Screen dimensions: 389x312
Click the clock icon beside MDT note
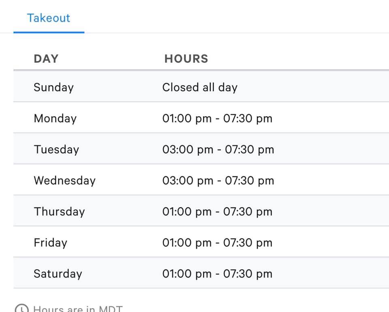pyautogui.click(x=22, y=308)
